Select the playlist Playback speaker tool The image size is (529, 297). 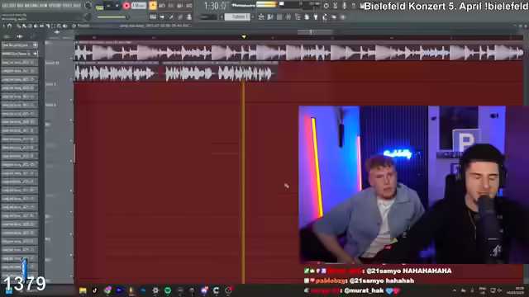coord(64,26)
